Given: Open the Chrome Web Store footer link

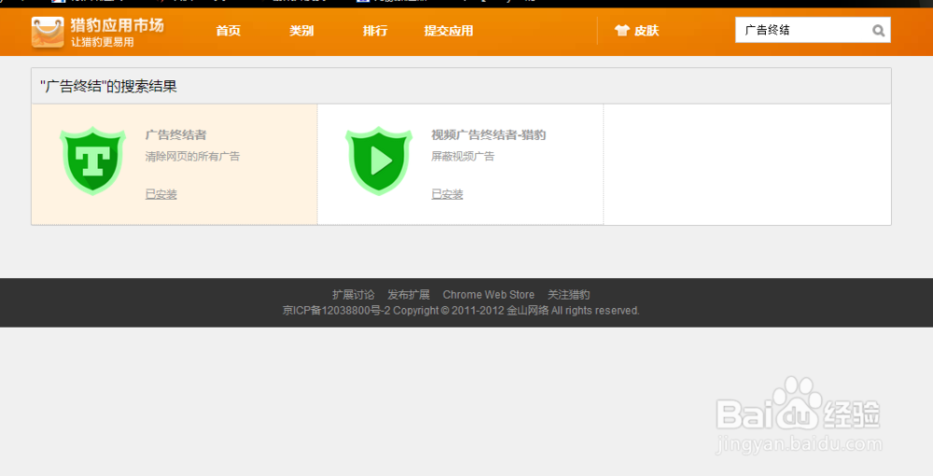Looking at the screenshot, I should click(489, 295).
